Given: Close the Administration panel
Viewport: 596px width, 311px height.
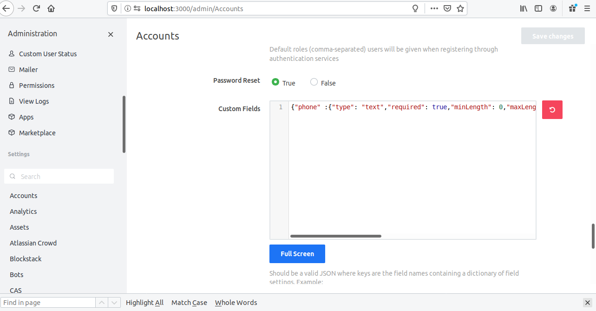Looking at the screenshot, I should [111, 34].
